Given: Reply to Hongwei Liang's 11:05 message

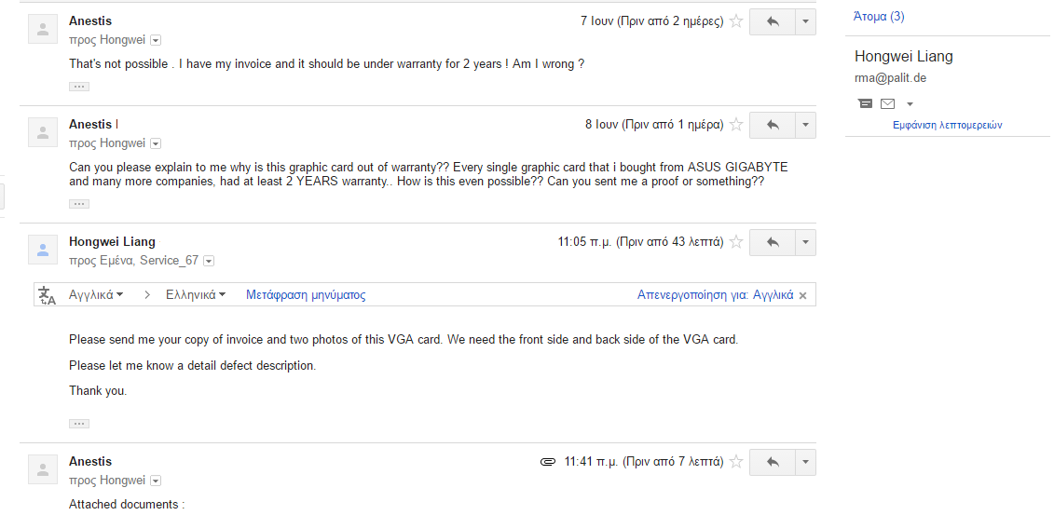Looking at the screenshot, I should [773, 242].
